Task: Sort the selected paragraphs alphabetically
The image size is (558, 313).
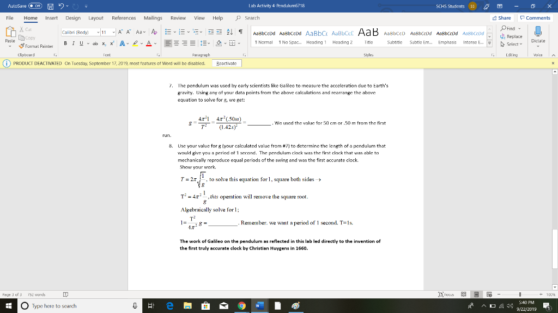Action: click(x=230, y=32)
